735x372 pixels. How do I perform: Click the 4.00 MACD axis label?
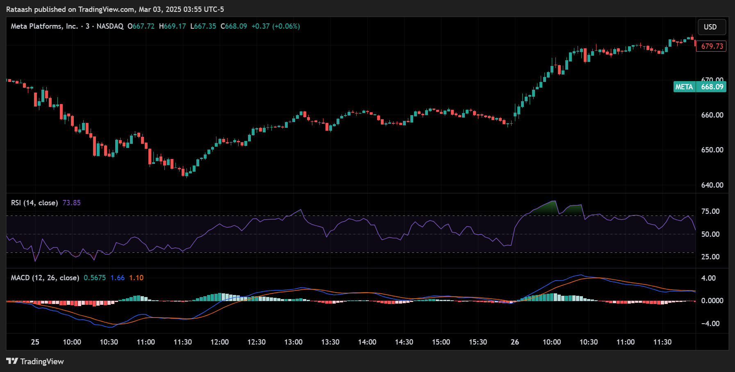click(708, 278)
